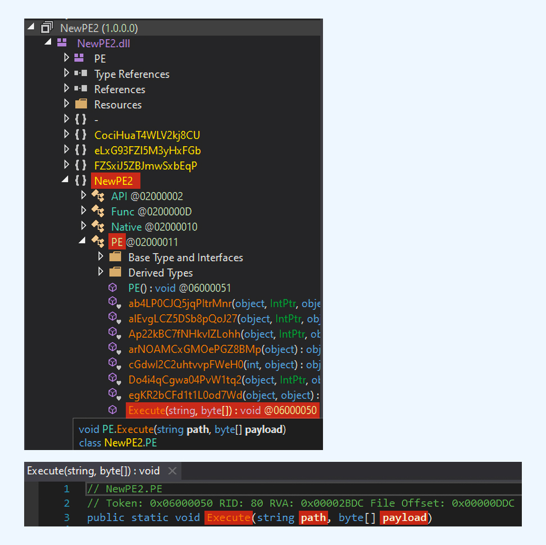
Task: Select Execute(string, byte[]) : void @06000050
Action: tap(222, 410)
